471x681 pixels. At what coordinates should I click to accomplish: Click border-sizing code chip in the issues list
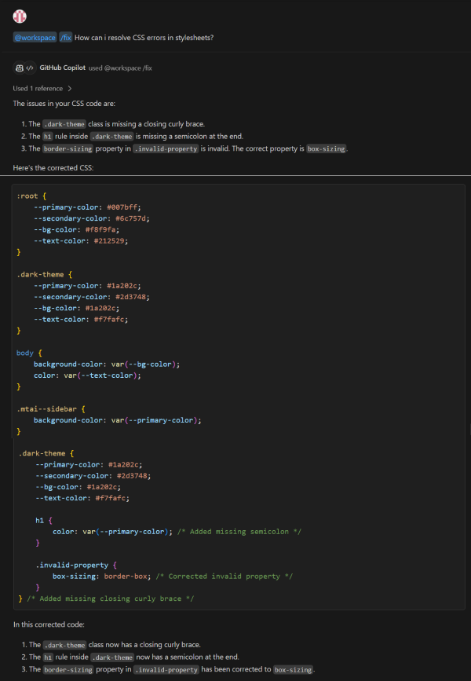[x=68, y=148]
